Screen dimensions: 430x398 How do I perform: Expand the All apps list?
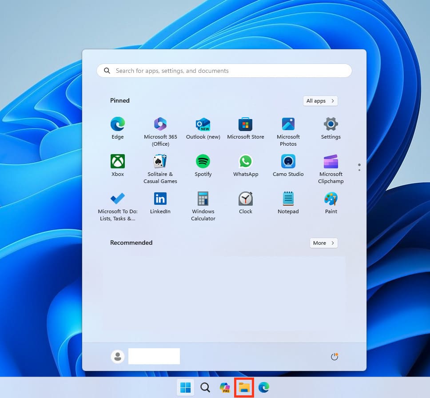[320, 101]
